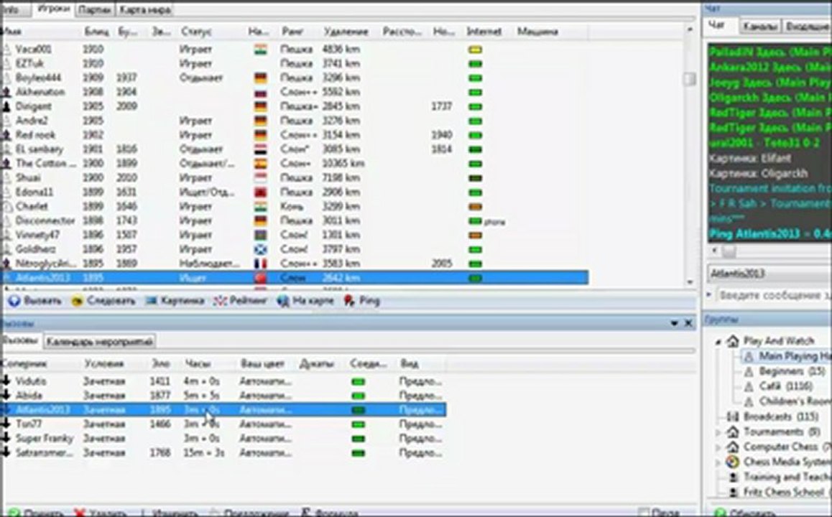Sort challenges by the Часы column header
Viewport: 832px width, 517px height.
coord(198,364)
